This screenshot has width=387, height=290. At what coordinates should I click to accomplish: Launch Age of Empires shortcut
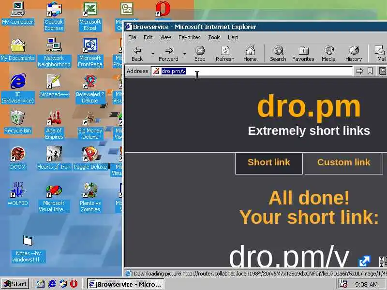click(54, 125)
